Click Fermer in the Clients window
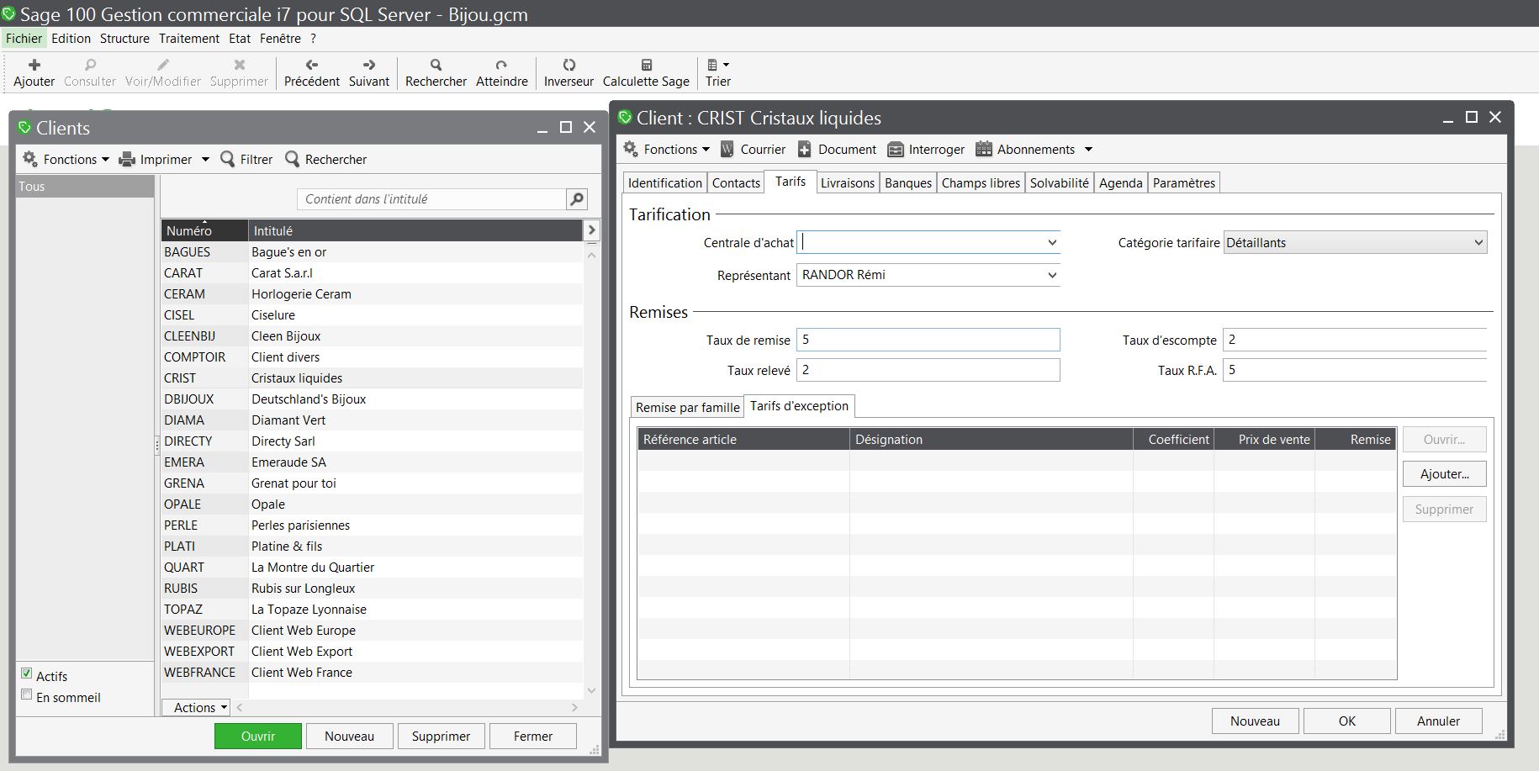Viewport: 1539px width, 771px height. 532,736
